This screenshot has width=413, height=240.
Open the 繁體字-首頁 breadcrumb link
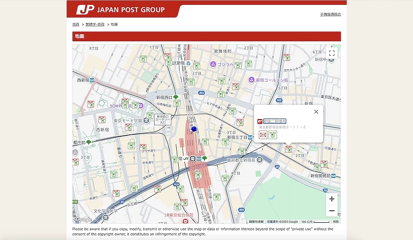(95, 24)
